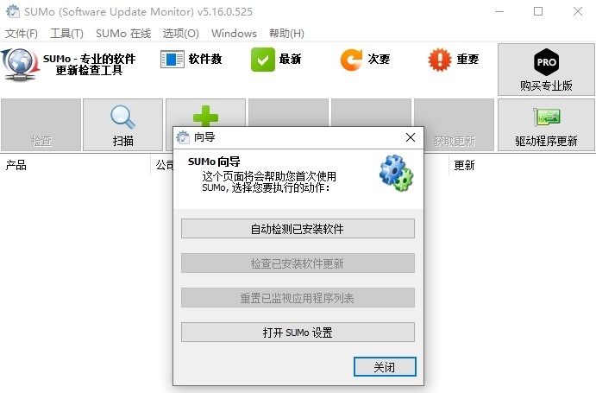Click 自动检测已安装软件 button
Viewport: 596px width, 393px height.
pyautogui.click(x=298, y=229)
